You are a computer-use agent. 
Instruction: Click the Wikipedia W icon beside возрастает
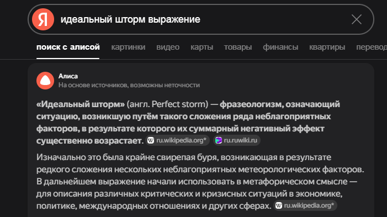(151, 140)
